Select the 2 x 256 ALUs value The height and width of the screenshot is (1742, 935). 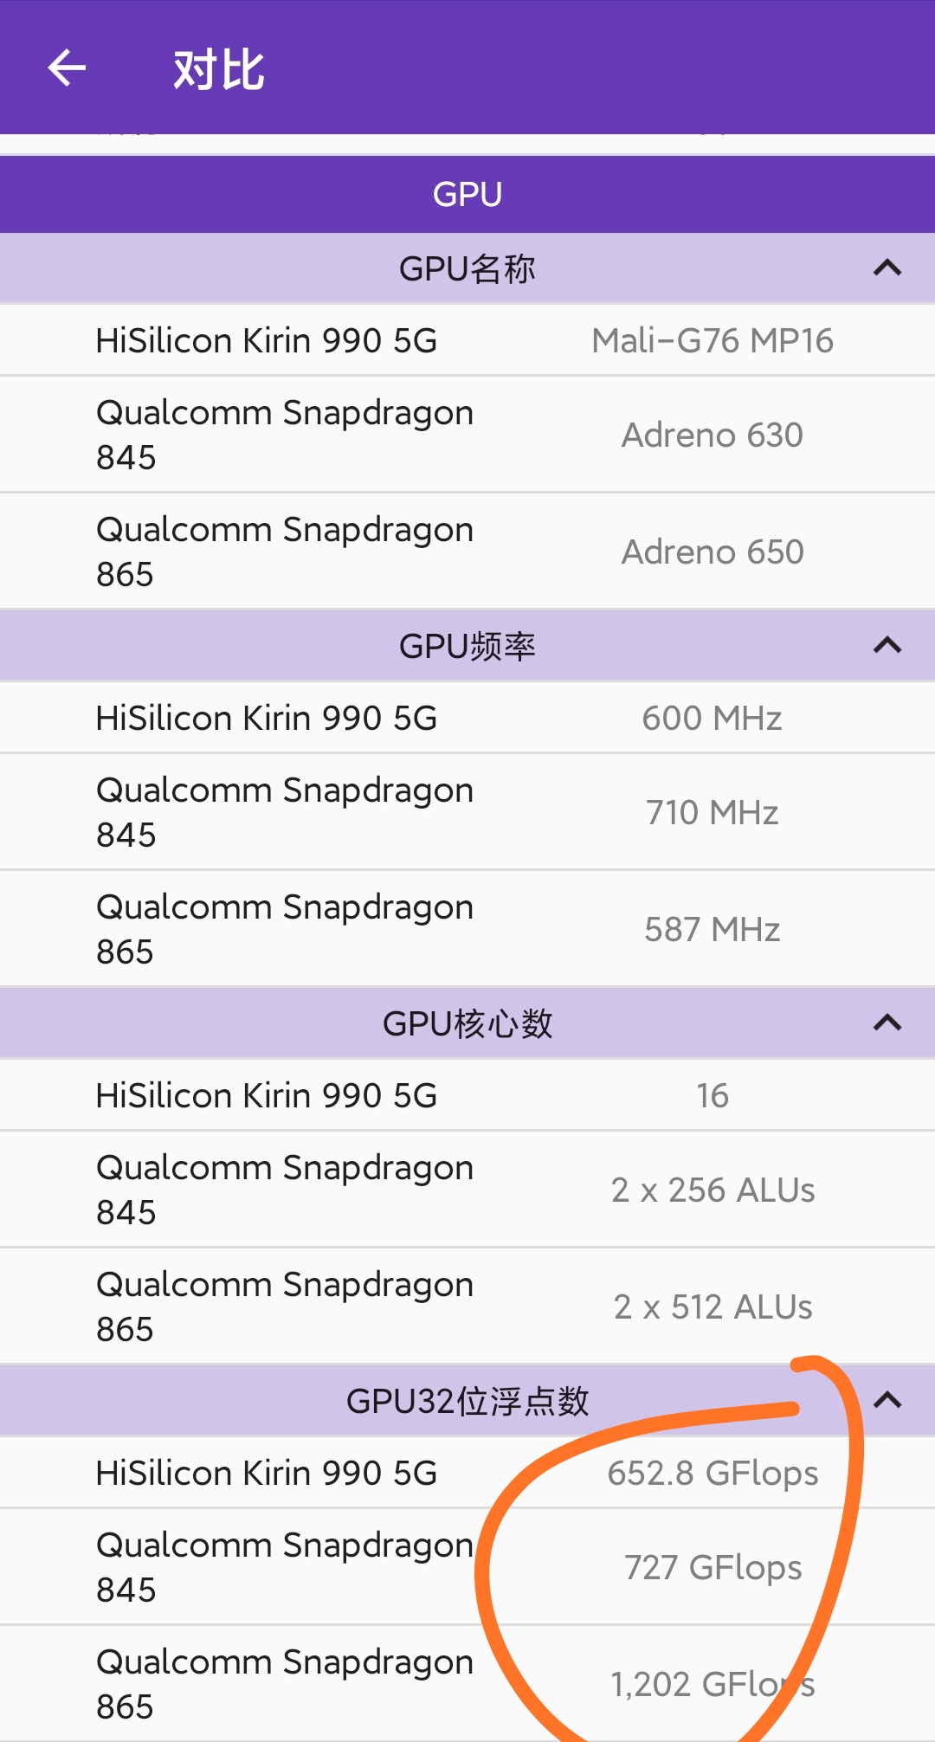712,1190
